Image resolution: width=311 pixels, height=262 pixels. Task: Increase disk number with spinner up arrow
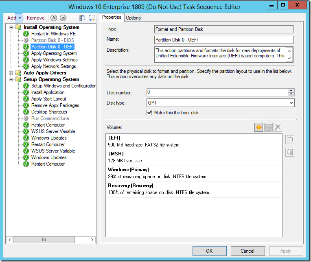click(x=291, y=90)
